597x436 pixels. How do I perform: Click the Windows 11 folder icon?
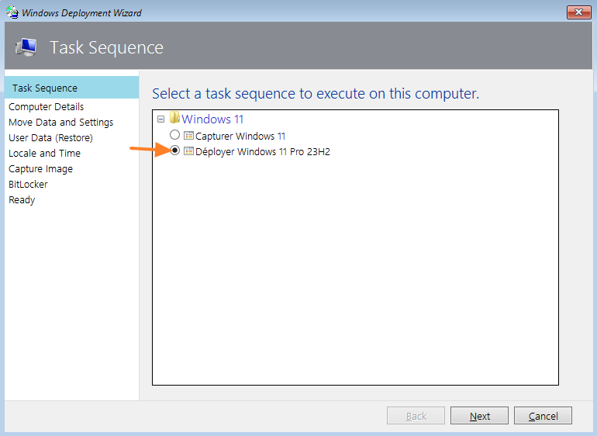click(x=174, y=119)
